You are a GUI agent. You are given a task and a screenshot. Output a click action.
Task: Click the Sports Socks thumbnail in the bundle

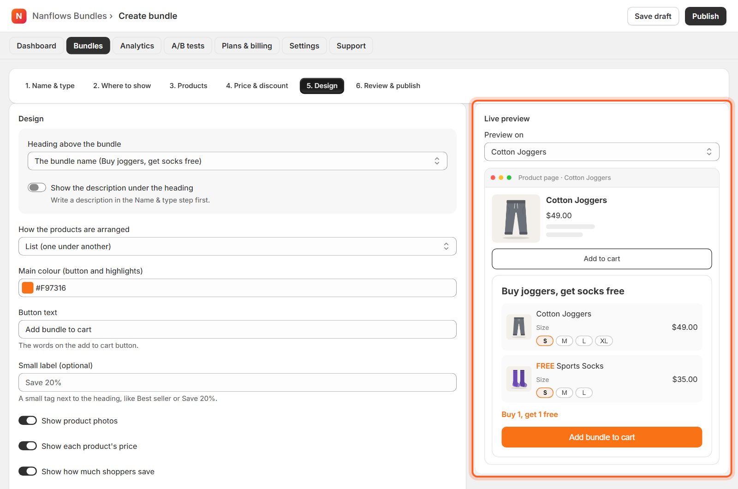pyautogui.click(x=519, y=379)
